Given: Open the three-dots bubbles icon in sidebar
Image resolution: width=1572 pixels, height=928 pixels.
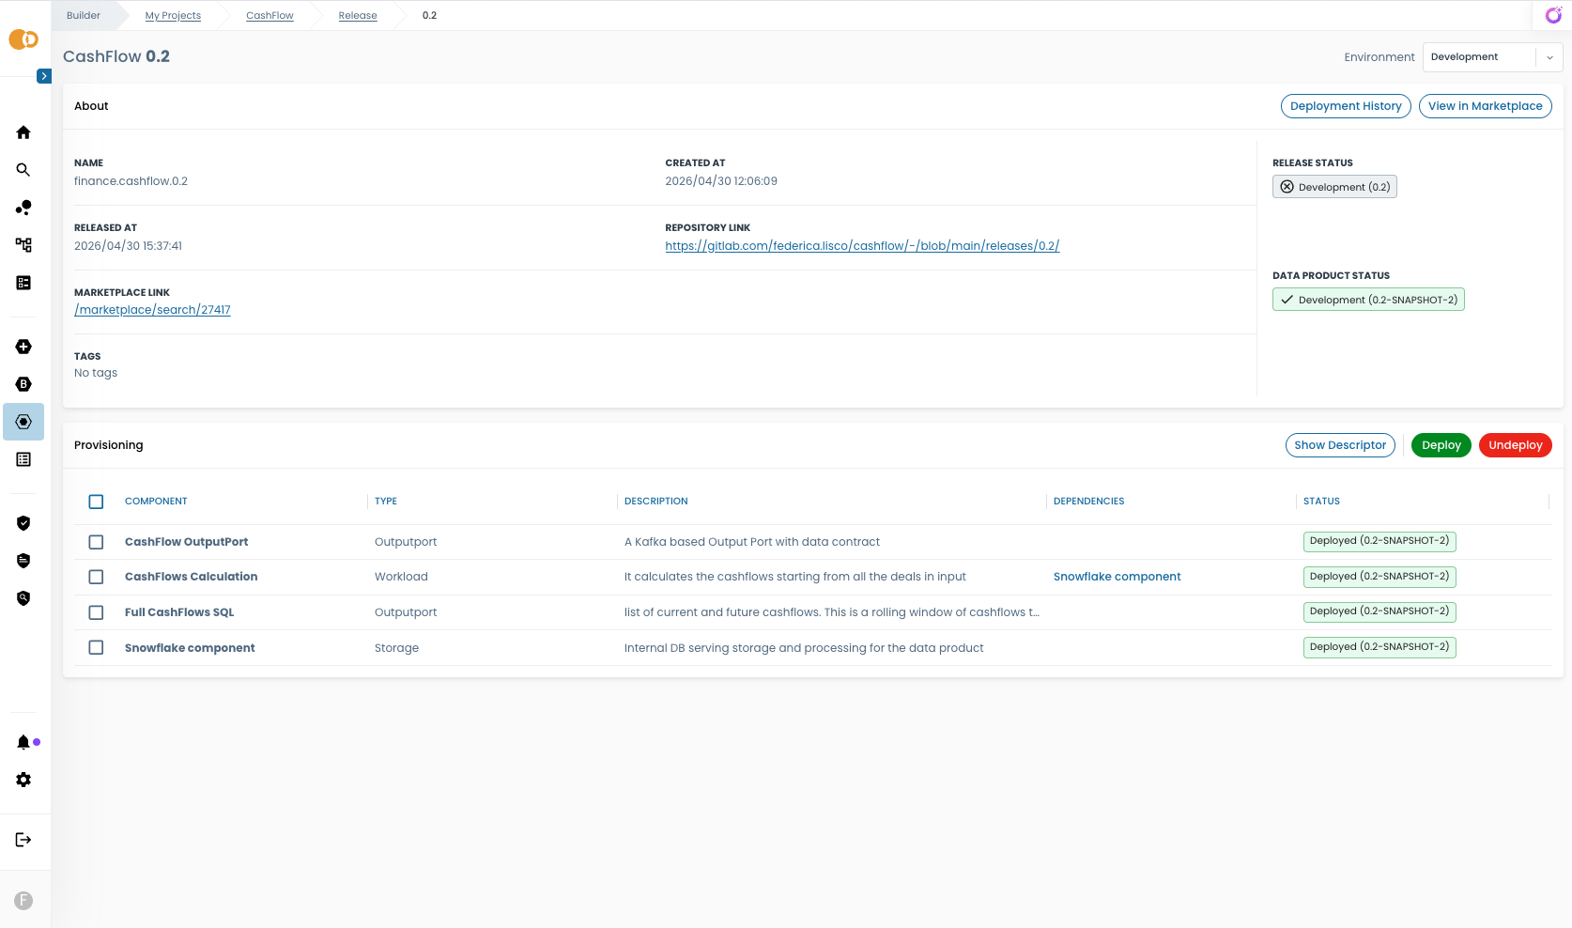Looking at the screenshot, I should coord(23,208).
